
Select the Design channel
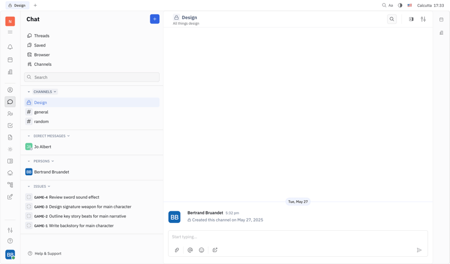[x=92, y=102]
